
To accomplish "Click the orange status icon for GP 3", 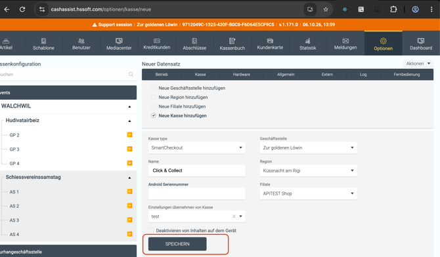I will pos(129,149).
